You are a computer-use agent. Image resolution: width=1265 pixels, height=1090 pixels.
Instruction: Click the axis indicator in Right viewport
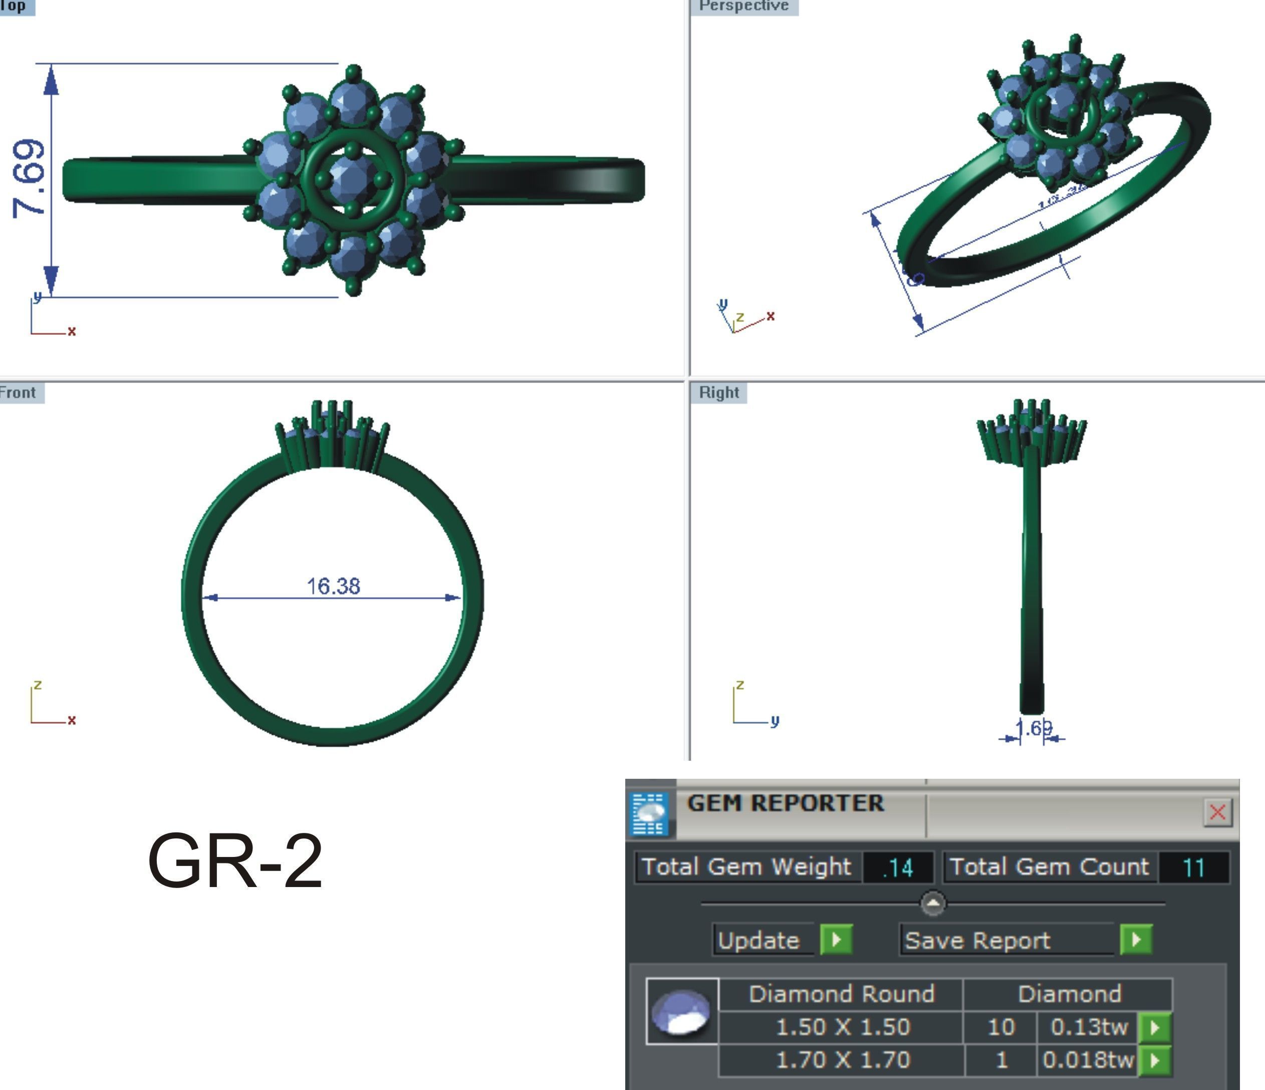pyautogui.click(x=756, y=704)
